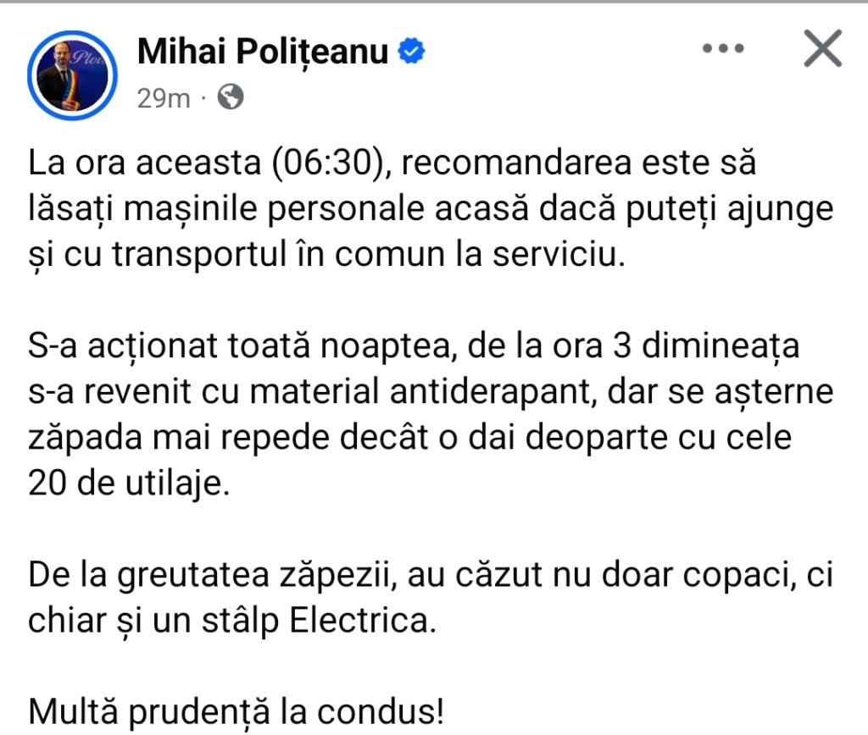Click the line starting "lăsați mașinile personale"
Image resolution: width=868 pixels, height=735 pixels.
pyautogui.click(x=431, y=209)
